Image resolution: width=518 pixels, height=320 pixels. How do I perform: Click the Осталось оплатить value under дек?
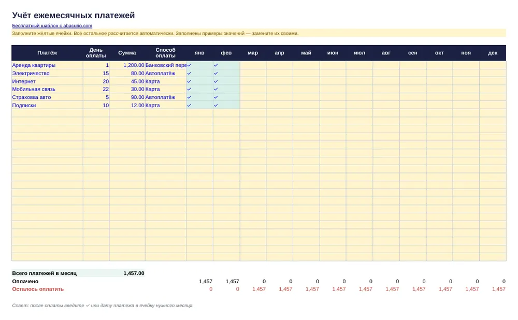(x=498, y=289)
